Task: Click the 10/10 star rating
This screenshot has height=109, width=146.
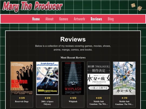Action: click(73, 98)
